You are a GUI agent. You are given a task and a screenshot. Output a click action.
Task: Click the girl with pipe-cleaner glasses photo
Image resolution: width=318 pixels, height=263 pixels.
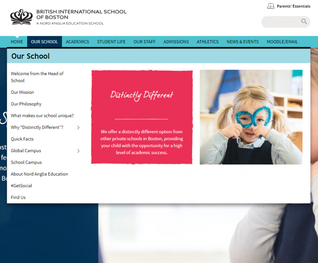[250, 117]
